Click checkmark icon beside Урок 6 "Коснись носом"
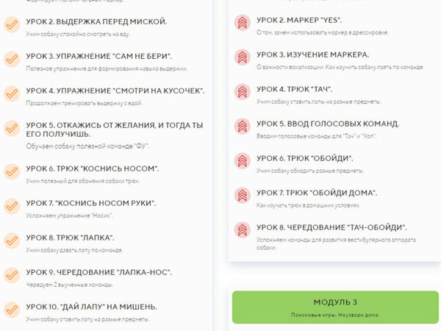The width and height of the screenshot is (441, 331). (x=12, y=171)
